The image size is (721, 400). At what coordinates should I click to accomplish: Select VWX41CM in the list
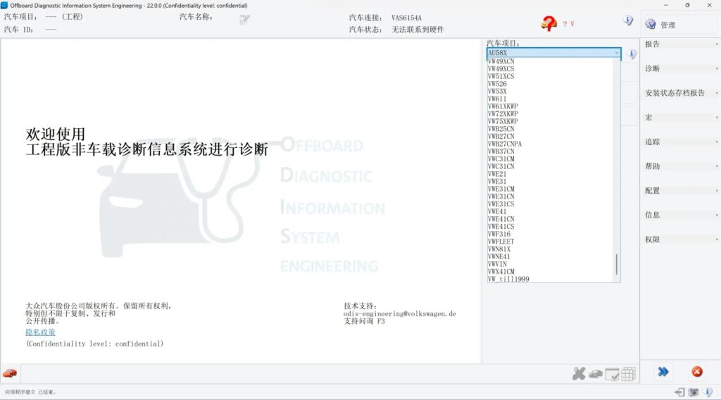click(550, 271)
